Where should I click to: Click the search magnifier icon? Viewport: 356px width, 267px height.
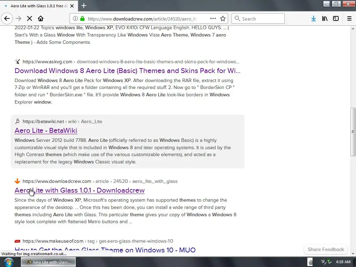pos(237,19)
